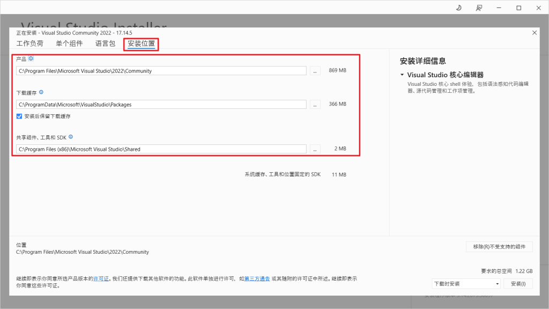Uncheck 安装后保留下载缓存 checkbox
This screenshot has height=309, width=549.
click(19, 116)
